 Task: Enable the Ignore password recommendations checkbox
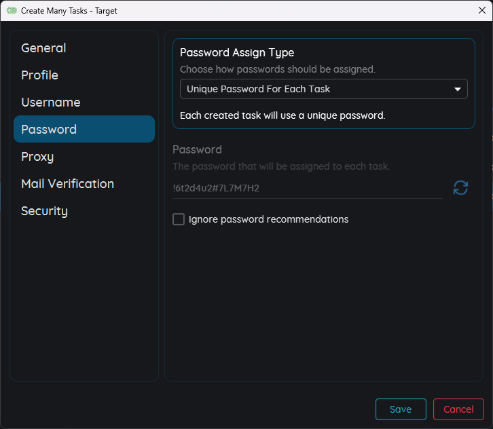pos(179,219)
